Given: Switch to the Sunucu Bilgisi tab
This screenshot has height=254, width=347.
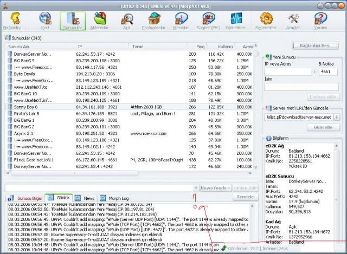Looking at the screenshot, I should point(25,198).
